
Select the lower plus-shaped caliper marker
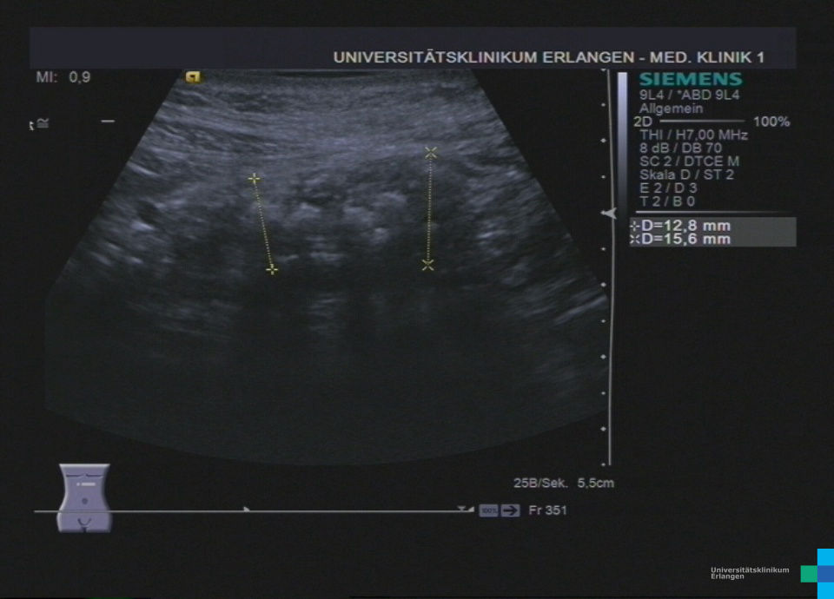click(272, 270)
